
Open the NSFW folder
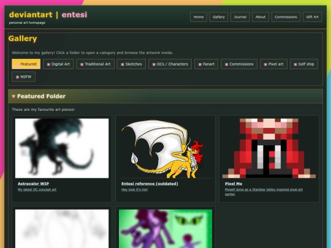point(24,77)
